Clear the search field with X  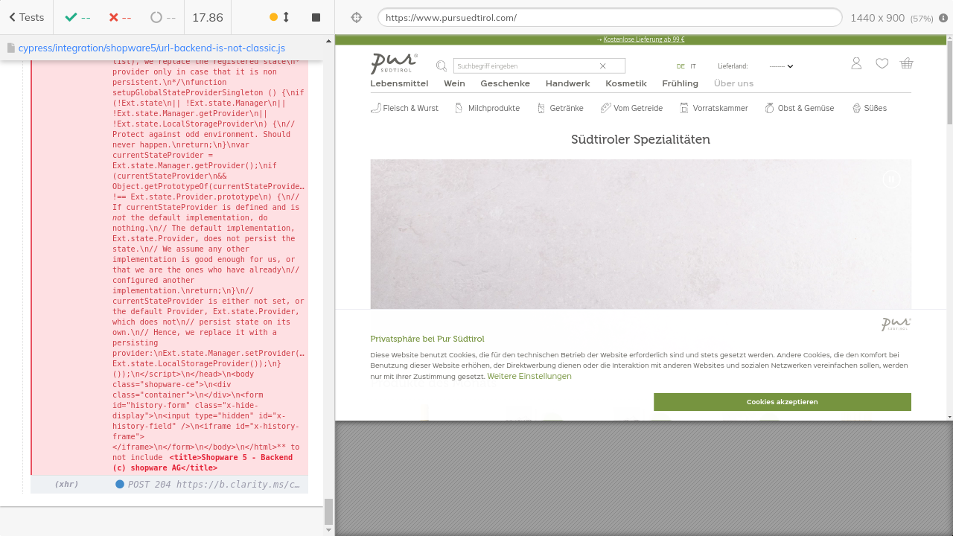point(603,66)
